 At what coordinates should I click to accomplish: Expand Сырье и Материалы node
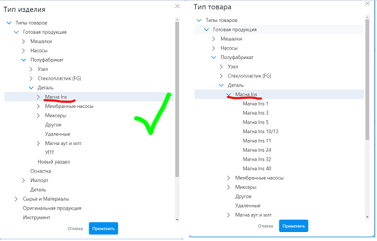(16, 198)
